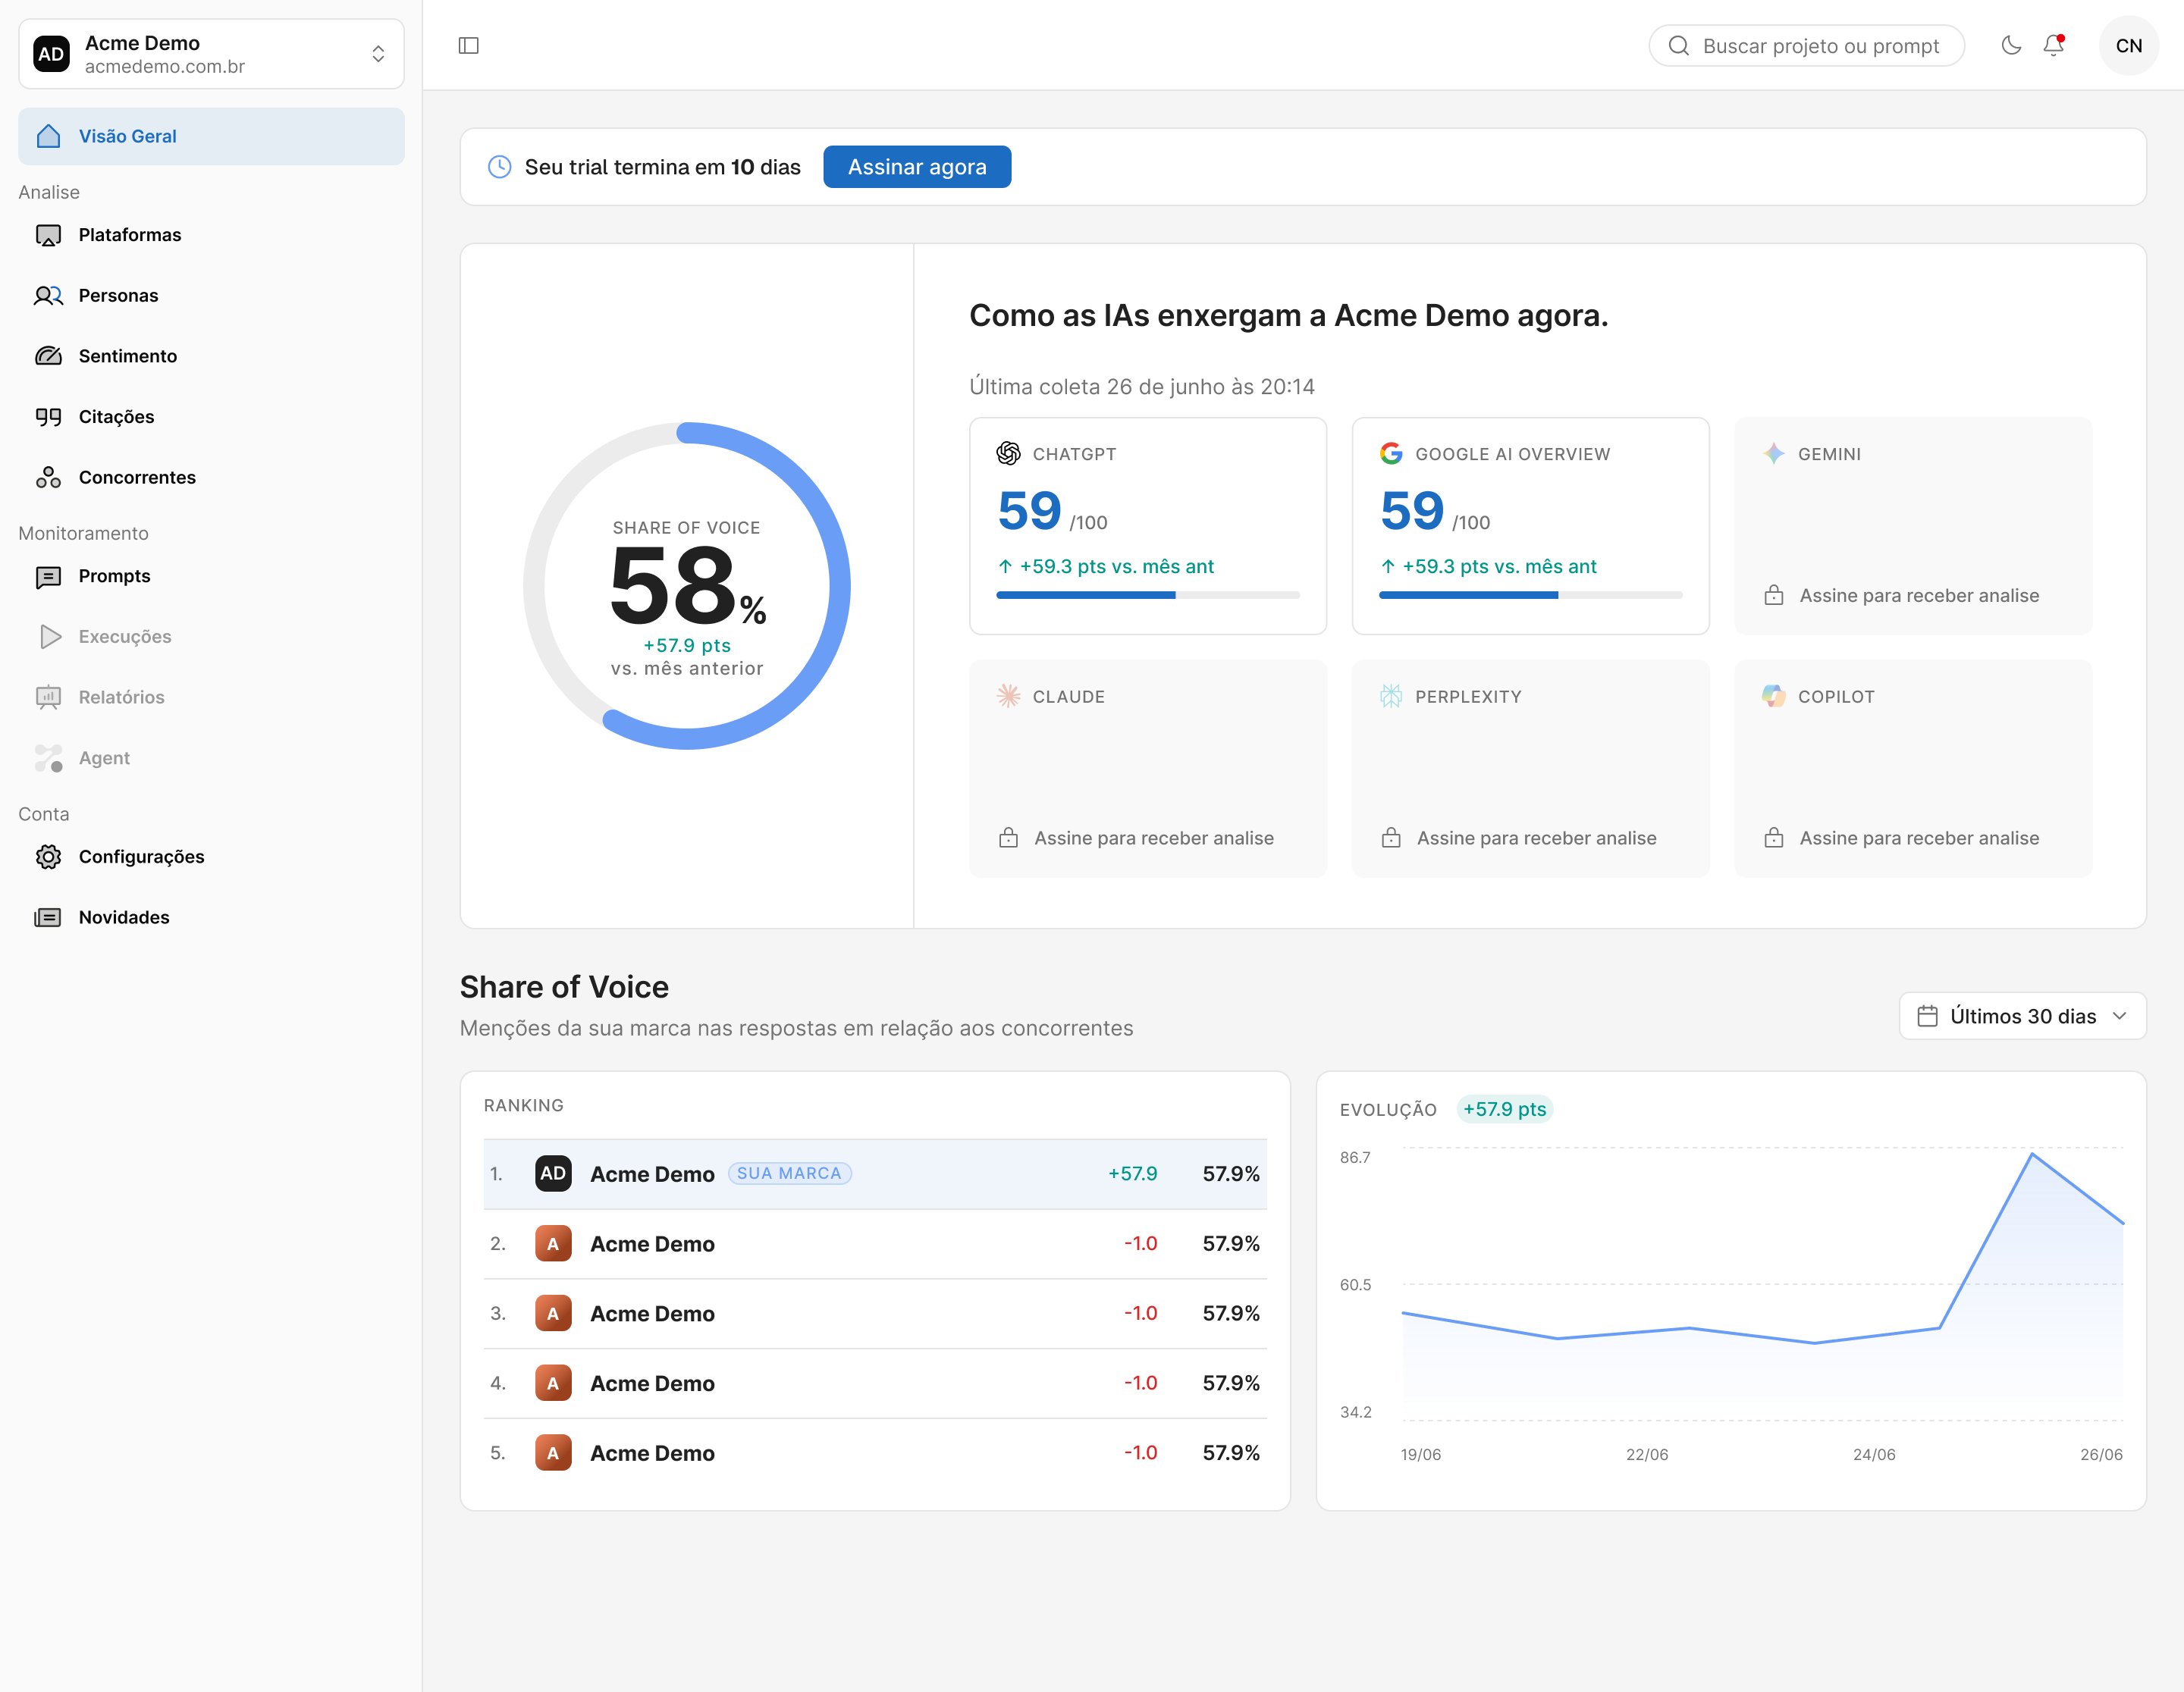The width and height of the screenshot is (2184, 1692).
Task: Click the Visão Geral home icon
Action: (48, 136)
